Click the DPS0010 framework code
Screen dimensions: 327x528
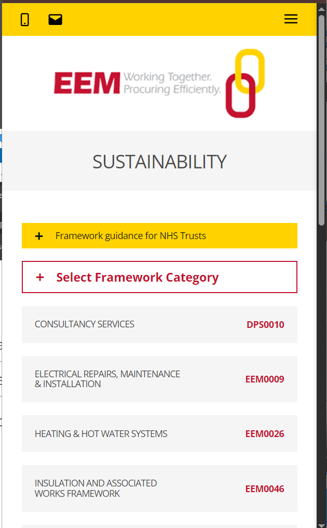(265, 325)
